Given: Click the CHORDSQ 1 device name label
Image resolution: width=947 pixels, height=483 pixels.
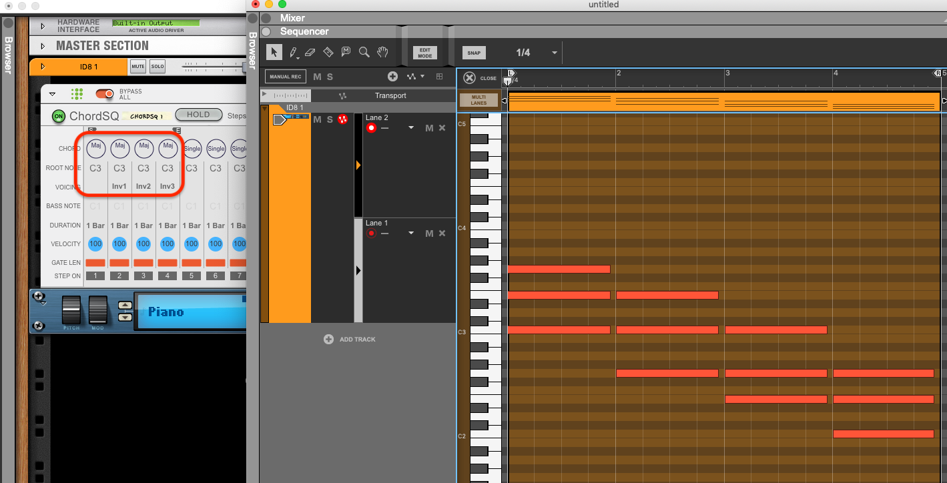Looking at the screenshot, I should (x=146, y=116).
